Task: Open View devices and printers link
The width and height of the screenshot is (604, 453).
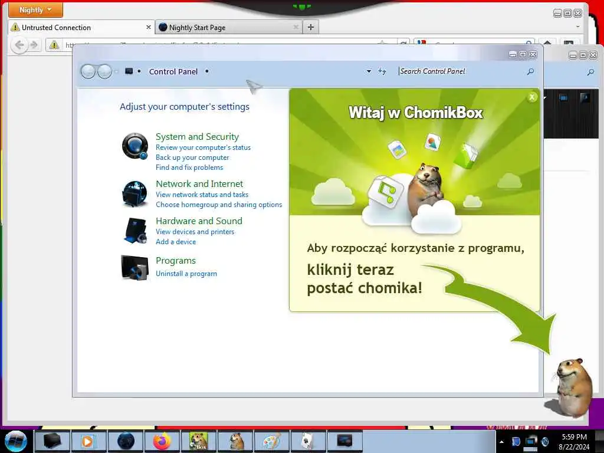Action: tap(195, 231)
